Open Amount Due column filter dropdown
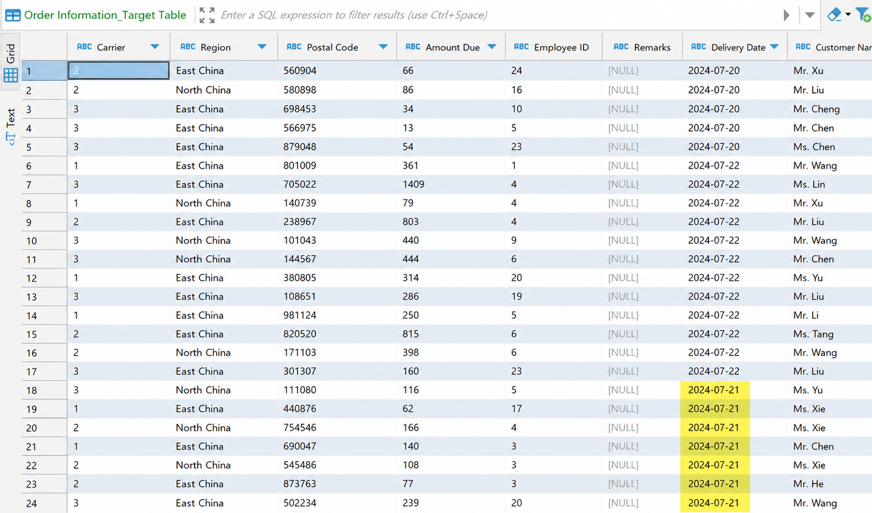Screen dimensions: 872x513 (492, 47)
